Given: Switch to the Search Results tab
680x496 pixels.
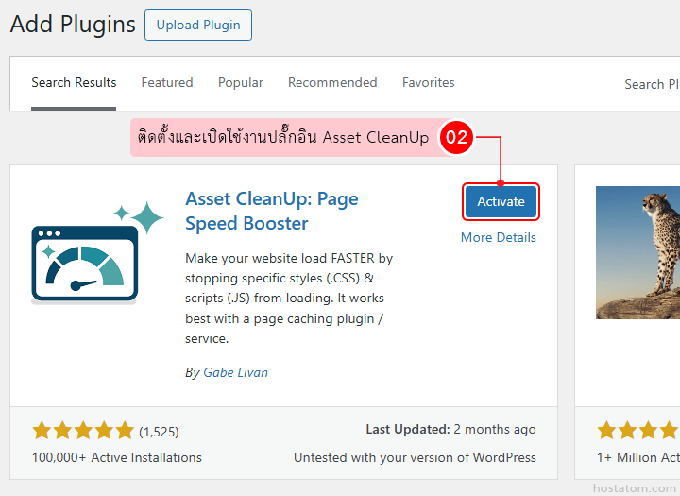Looking at the screenshot, I should click(x=74, y=83).
